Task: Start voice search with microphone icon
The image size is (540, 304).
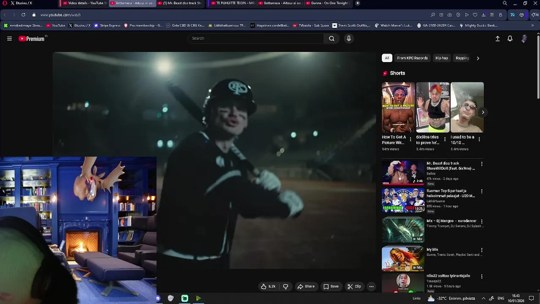Action: point(348,38)
